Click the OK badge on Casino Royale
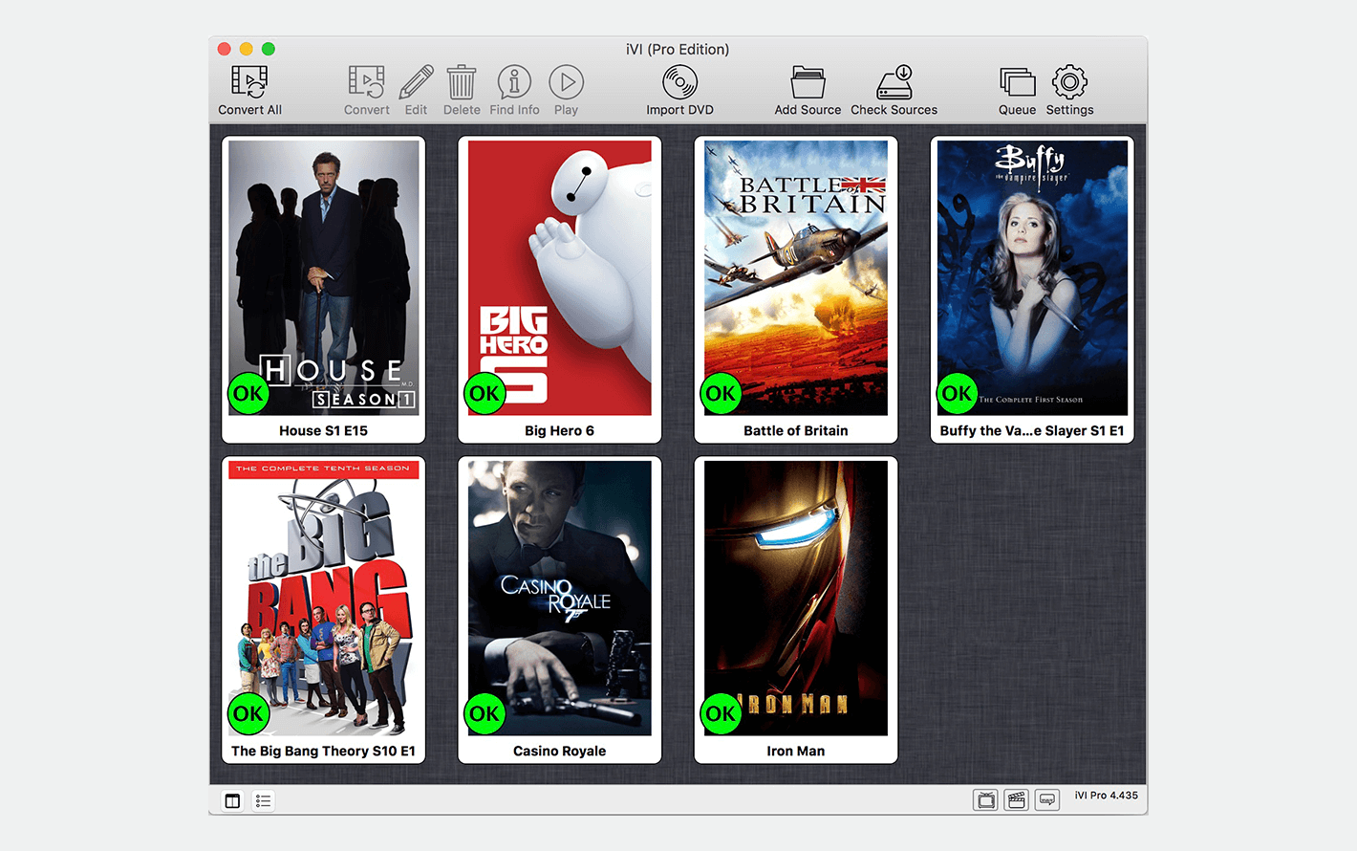The height and width of the screenshot is (851, 1357). [x=485, y=713]
